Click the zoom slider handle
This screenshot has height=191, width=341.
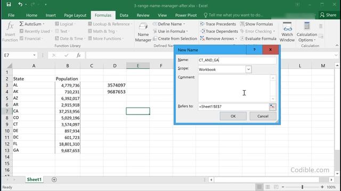click(302, 187)
